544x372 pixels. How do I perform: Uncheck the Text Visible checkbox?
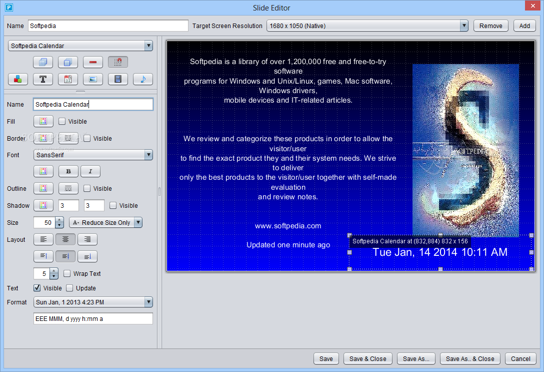tap(37, 288)
